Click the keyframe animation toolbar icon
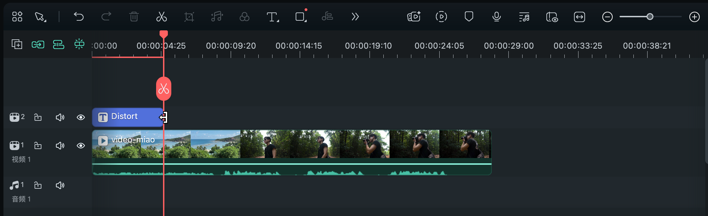The width and height of the screenshot is (708, 216). pyautogui.click(x=327, y=17)
